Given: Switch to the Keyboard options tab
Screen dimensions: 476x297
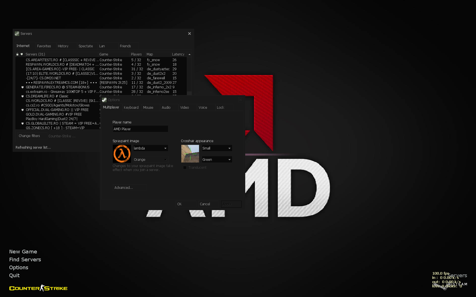Looking at the screenshot, I should (x=131, y=108).
